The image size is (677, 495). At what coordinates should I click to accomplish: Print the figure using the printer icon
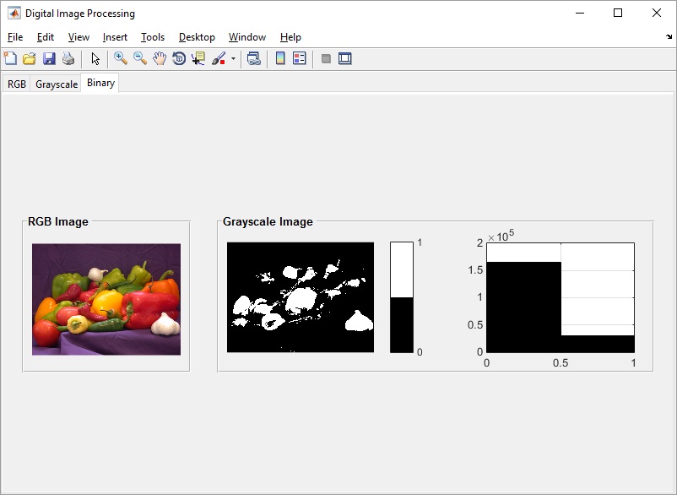(68, 58)
